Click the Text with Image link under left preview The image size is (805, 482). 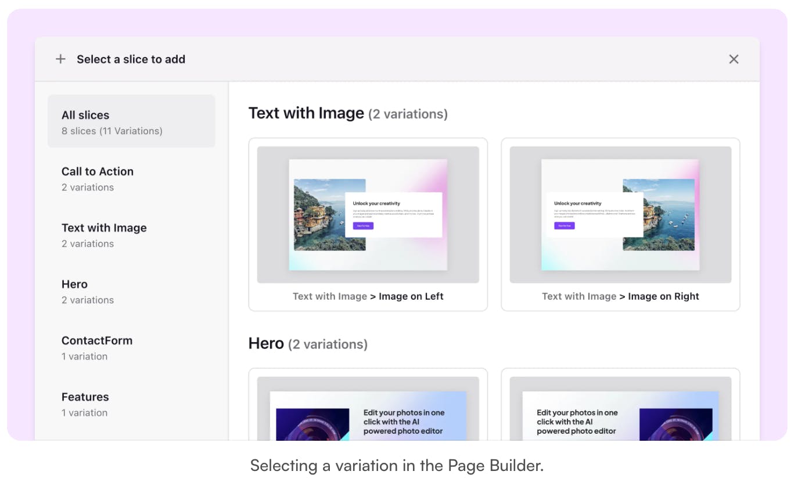pos(330,296)
